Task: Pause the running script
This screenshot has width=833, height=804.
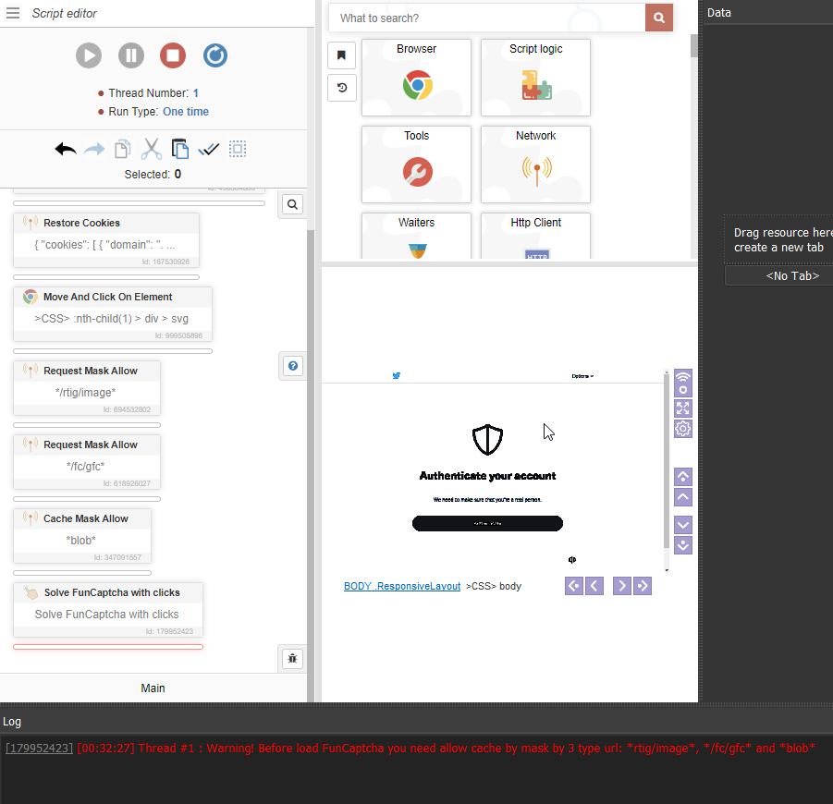Action: pos(131,55)
